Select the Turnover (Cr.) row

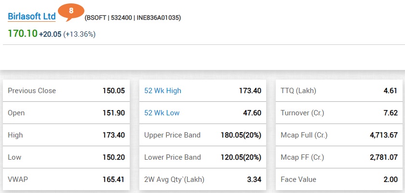pos(339,113)
